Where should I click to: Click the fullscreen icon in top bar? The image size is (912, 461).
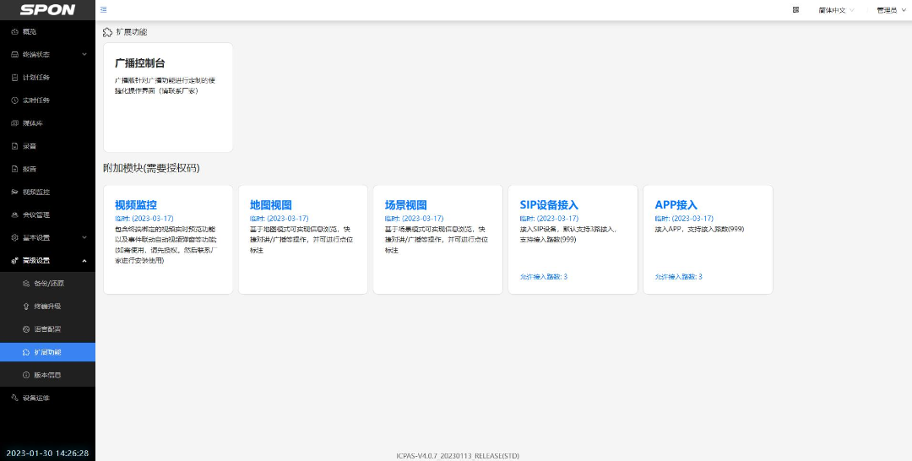tap(795, 10)
